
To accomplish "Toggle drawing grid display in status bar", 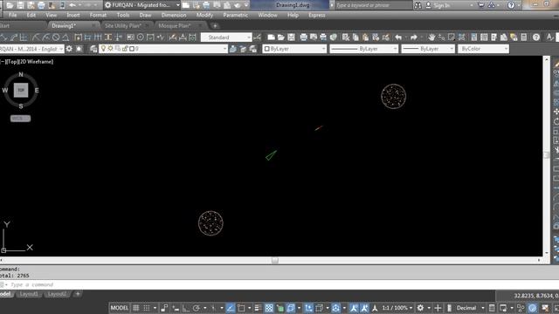I will click(x=136, y=308).
